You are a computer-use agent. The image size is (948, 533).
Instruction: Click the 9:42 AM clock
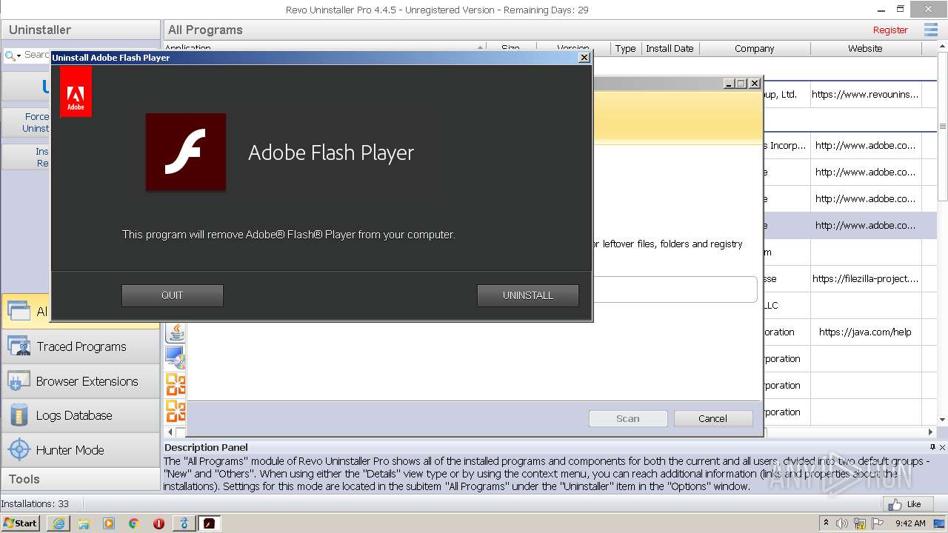(910, 523)
